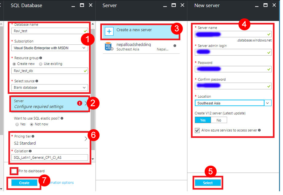
Task: Toggle Allow azure services to access server checkbox
Action: tap(197, 130)
